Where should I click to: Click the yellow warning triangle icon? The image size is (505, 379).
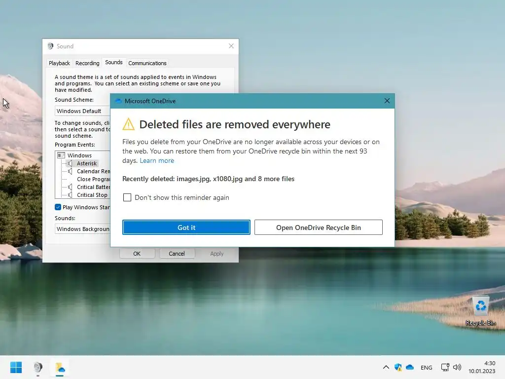(x=129, y=124)
